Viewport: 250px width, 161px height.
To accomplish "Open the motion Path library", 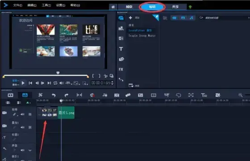I will point(121,79).
